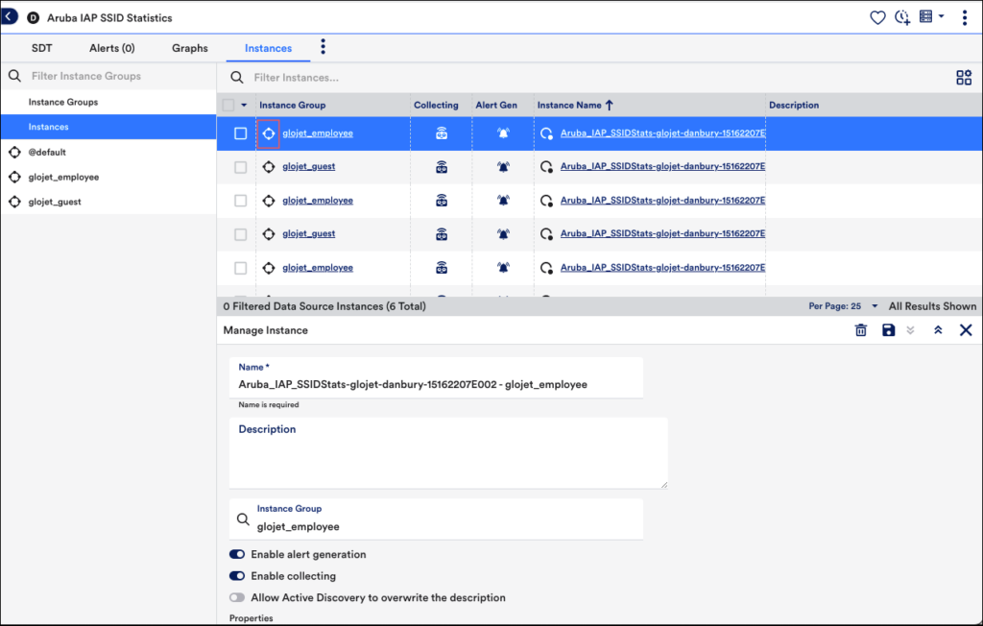Click the instance icon in the highlighted row

546,133
